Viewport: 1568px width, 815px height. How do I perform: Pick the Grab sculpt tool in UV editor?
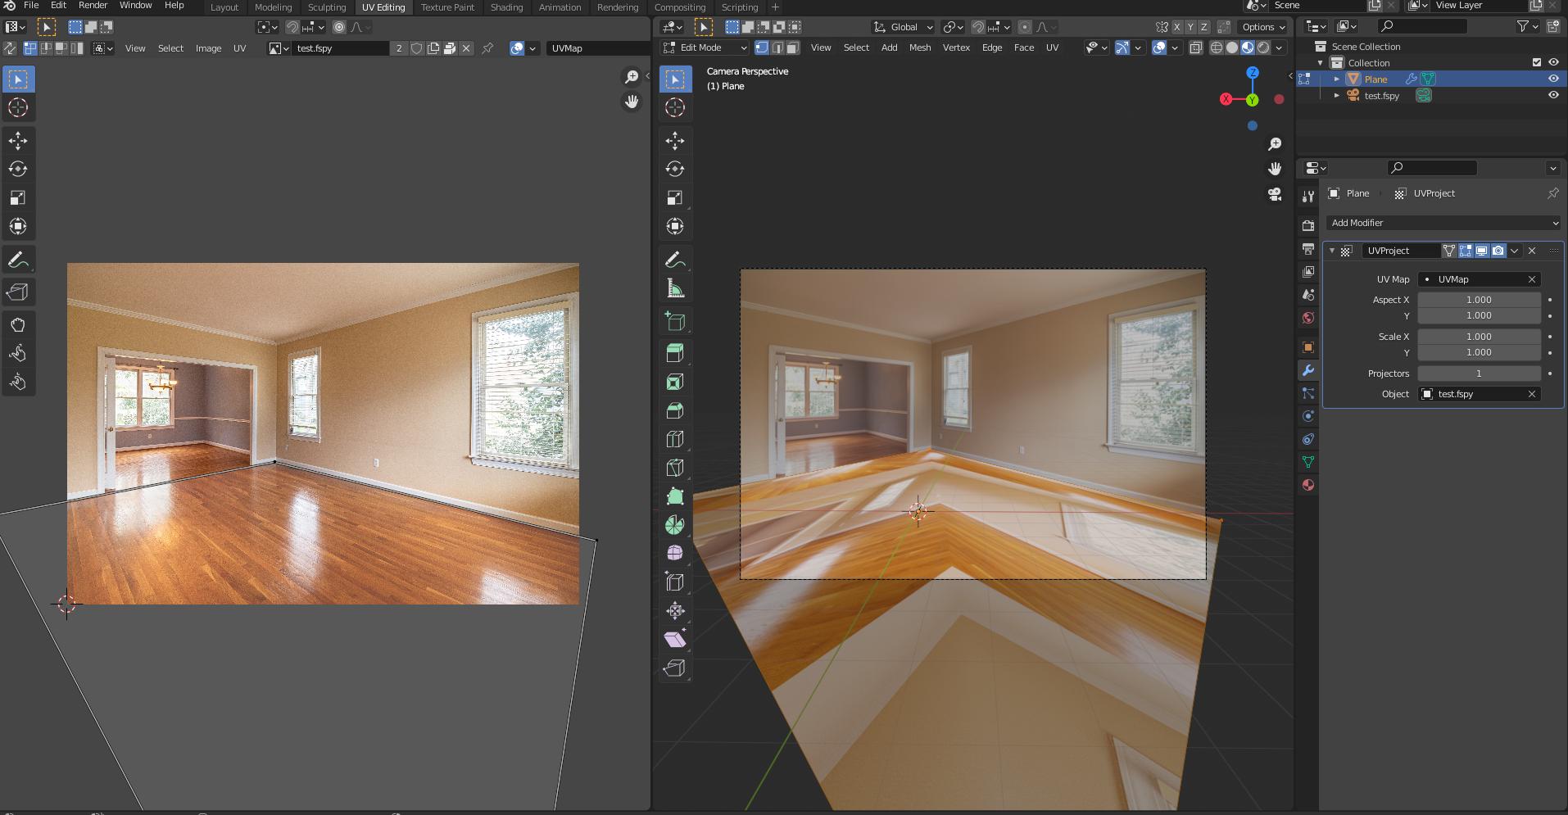click(x=18, y=324)
